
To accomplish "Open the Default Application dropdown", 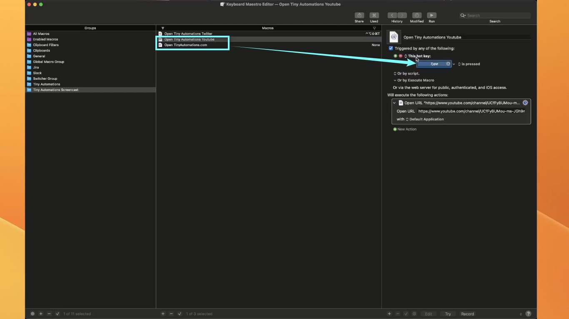I will tap(425, 119).
